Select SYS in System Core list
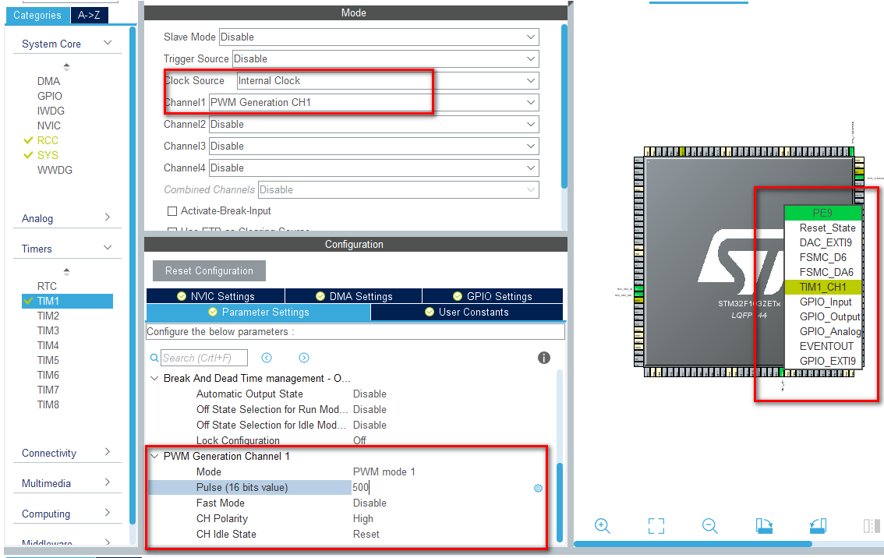 [x=48, y=156]
